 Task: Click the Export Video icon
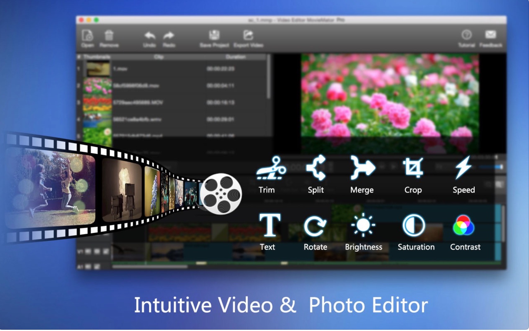tap(248, 35)
